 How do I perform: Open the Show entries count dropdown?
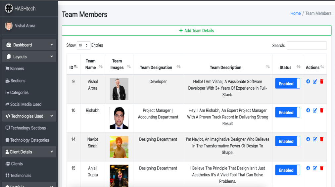(84, 45)
